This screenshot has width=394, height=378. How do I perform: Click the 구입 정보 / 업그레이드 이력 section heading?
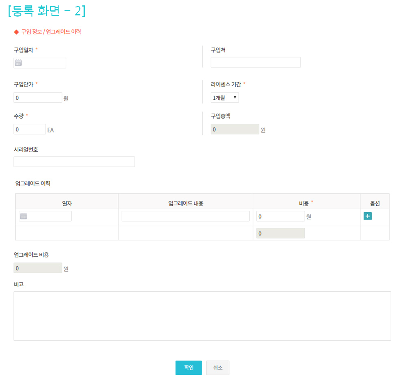point(51,32)
